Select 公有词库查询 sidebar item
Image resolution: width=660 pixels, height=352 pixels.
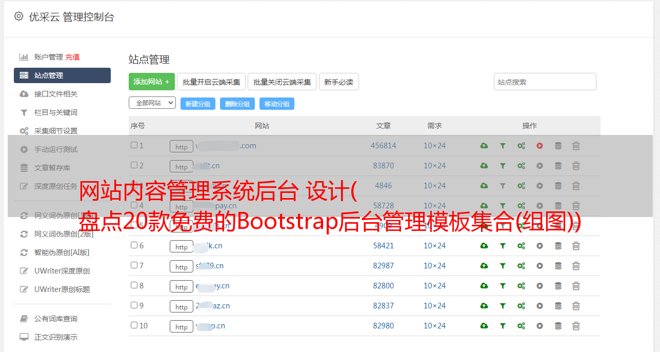[x=56, y=319]
